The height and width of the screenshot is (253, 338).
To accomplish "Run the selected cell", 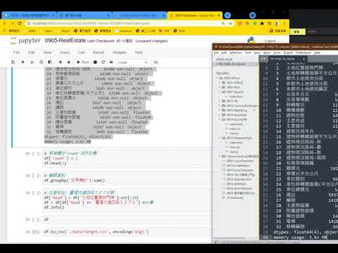I will pos(83,62).
